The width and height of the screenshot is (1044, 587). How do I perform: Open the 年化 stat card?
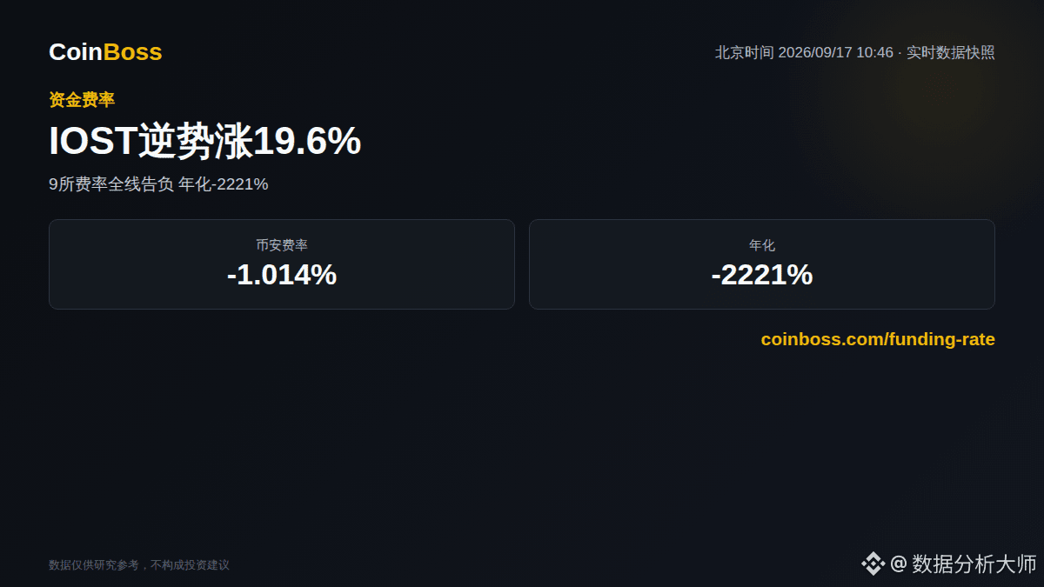(x=762, y=264)
